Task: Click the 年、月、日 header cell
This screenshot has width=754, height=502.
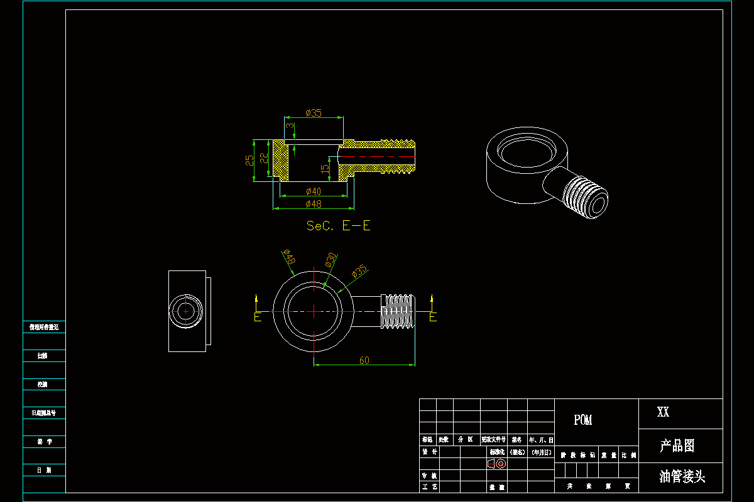Action: point(541,440)
